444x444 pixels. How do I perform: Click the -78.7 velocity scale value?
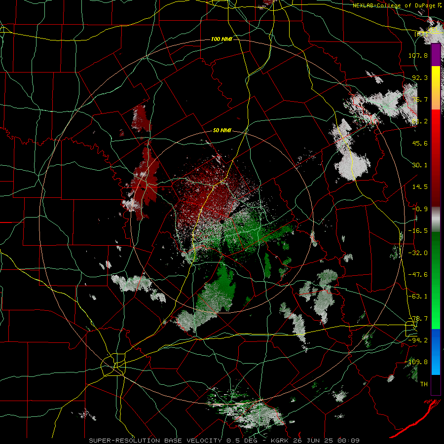pos(418,319)
